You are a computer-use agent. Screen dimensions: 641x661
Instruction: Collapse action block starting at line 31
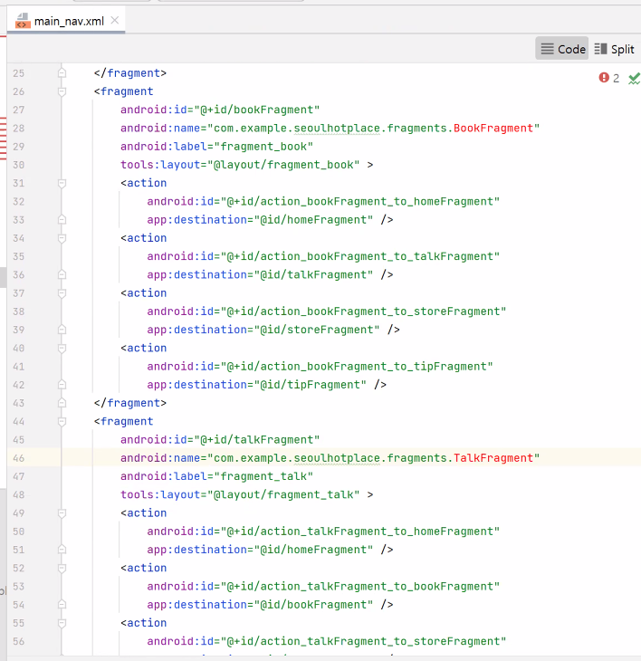[62, 183]
